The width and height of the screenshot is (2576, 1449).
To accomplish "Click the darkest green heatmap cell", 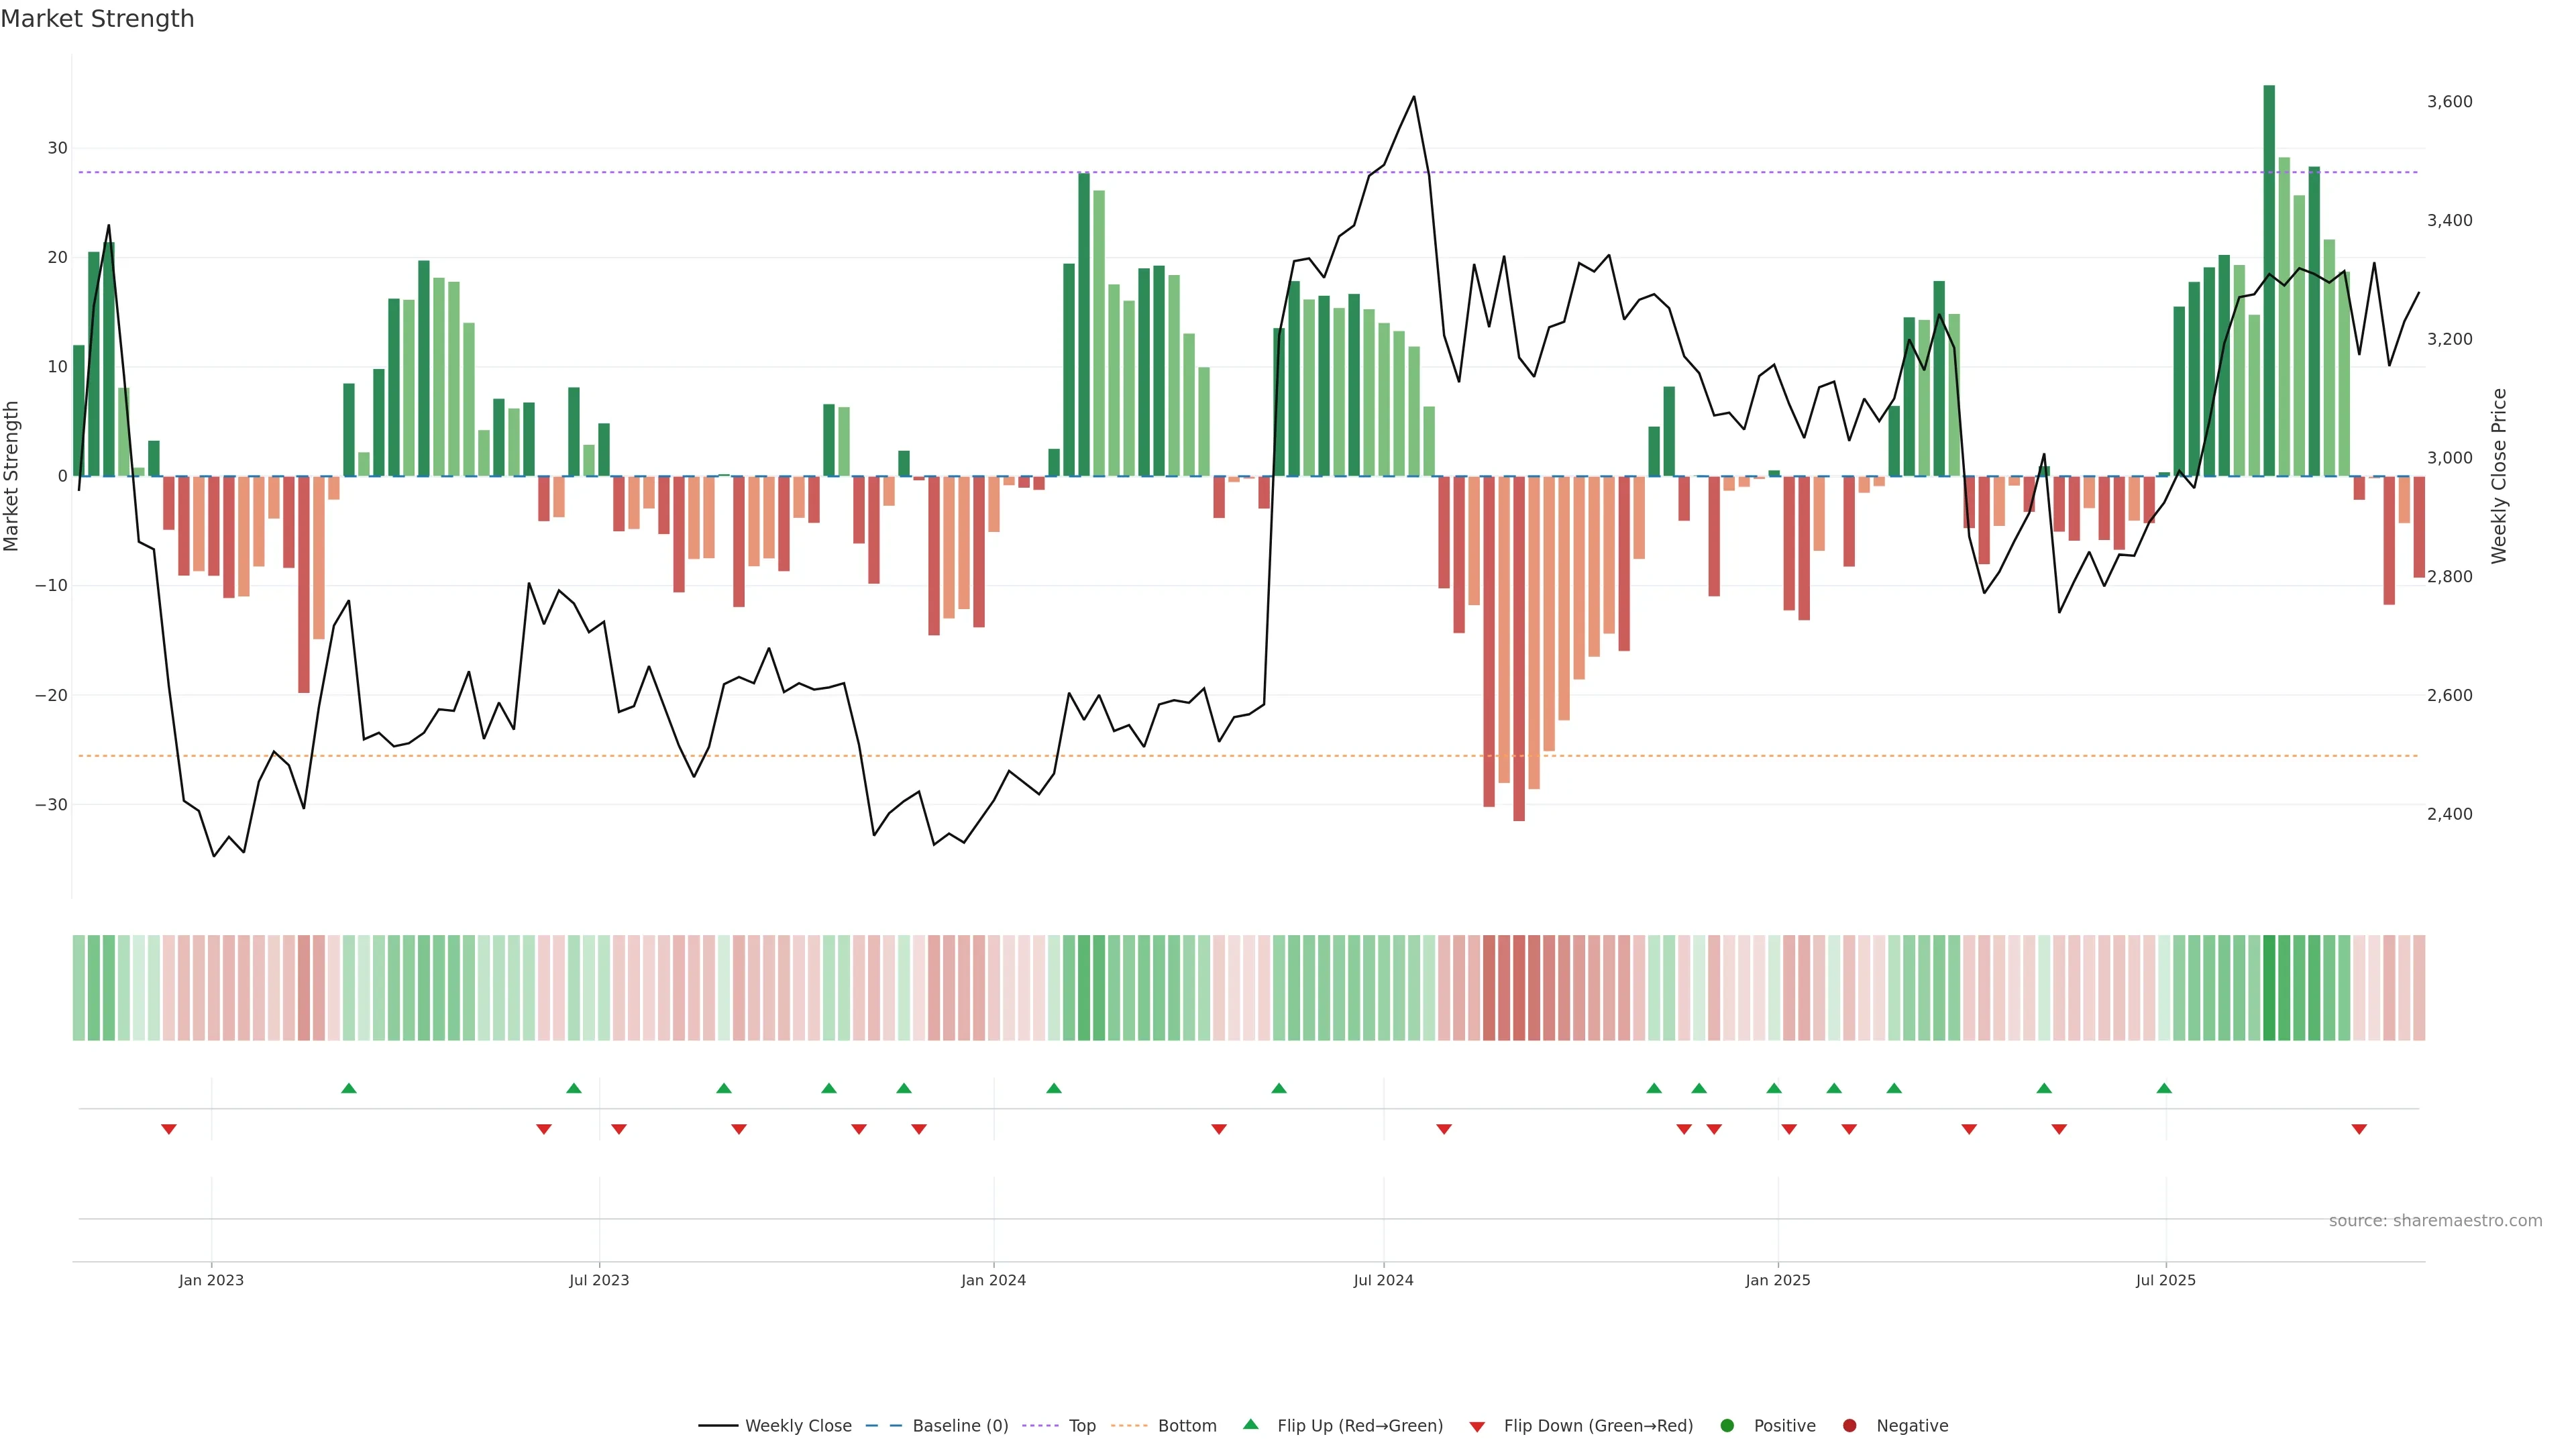I will click(x=2269, y=988).
